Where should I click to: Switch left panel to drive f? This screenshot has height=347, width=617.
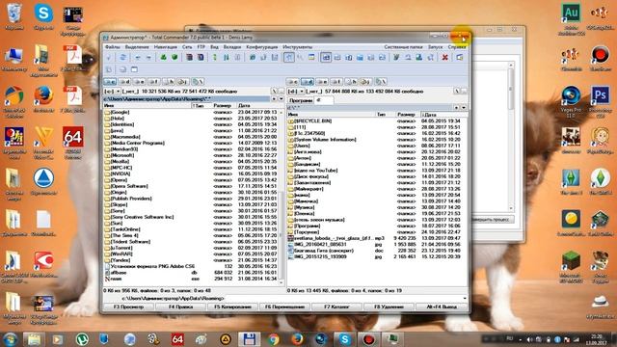pos(153,82)
